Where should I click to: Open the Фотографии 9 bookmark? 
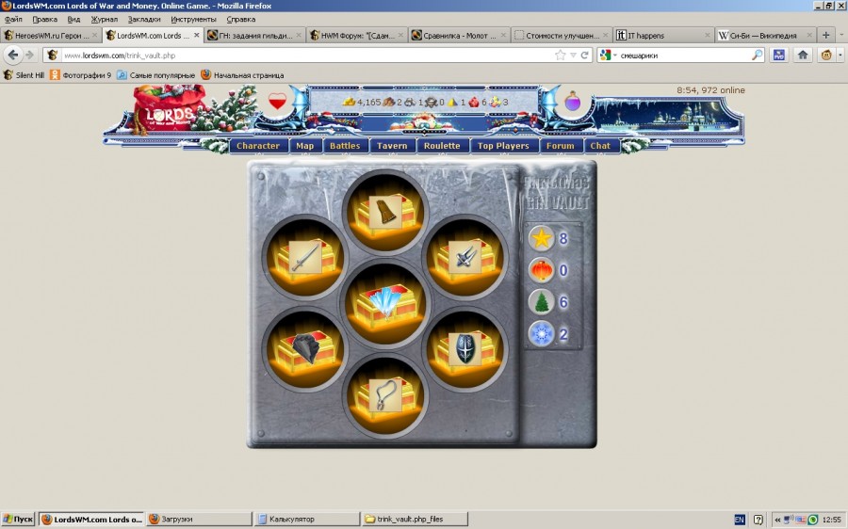coord(81,75)
